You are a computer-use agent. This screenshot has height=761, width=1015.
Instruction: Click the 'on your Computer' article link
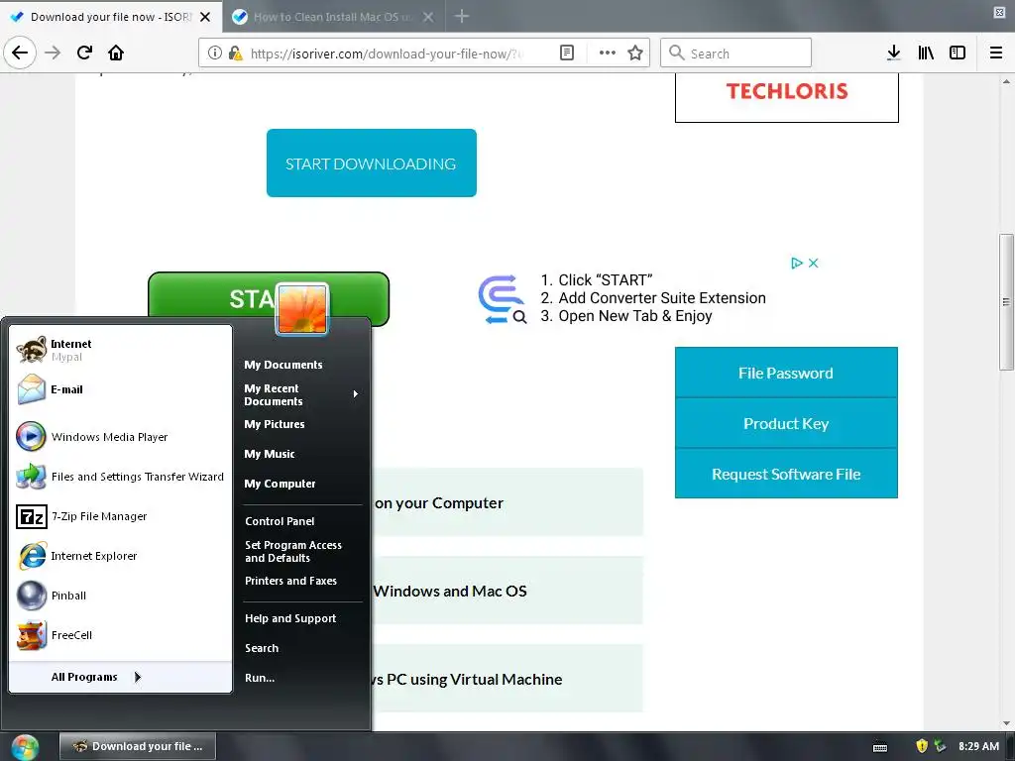pyautogui.click(x=438, y=502)
